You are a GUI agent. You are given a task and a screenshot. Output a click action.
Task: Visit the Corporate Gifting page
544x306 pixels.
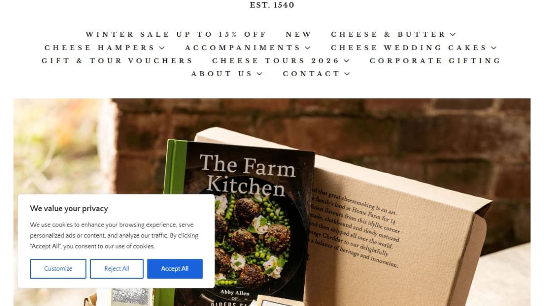click(435, 61)
